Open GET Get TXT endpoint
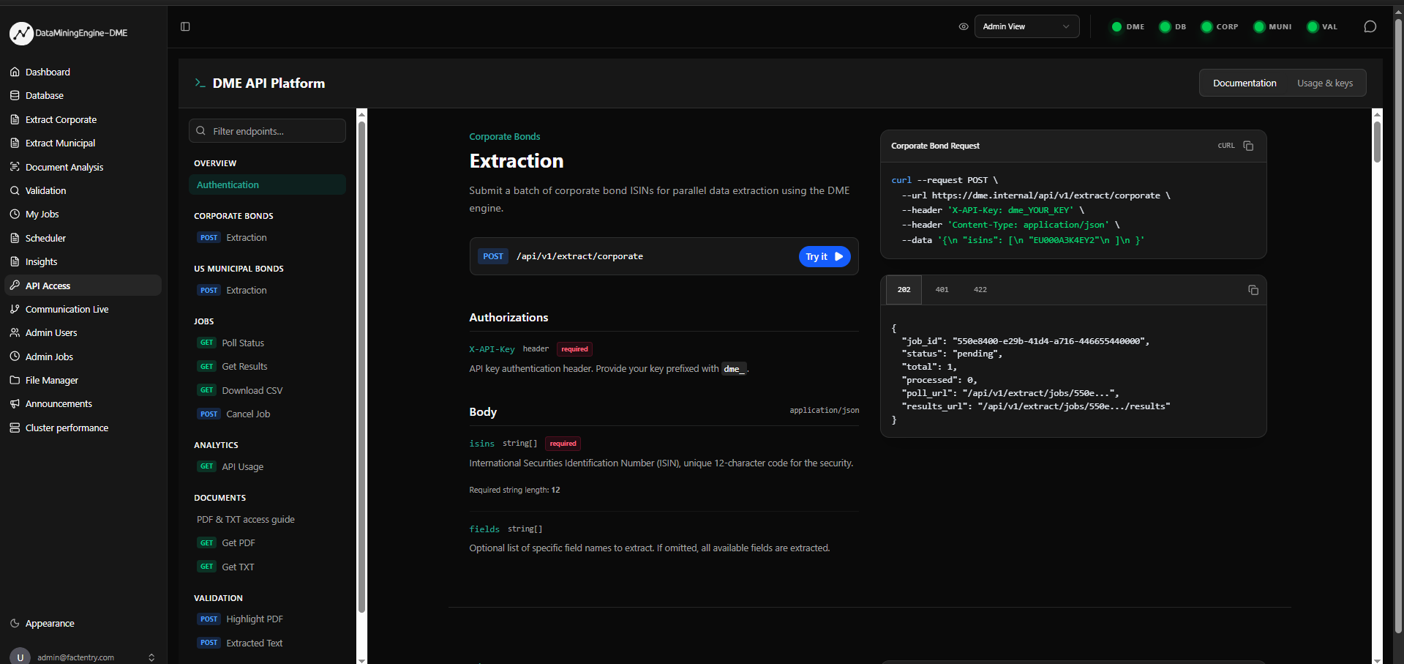Image resolution: width=1404 pixels, height=664 pixels. (267, 567)
